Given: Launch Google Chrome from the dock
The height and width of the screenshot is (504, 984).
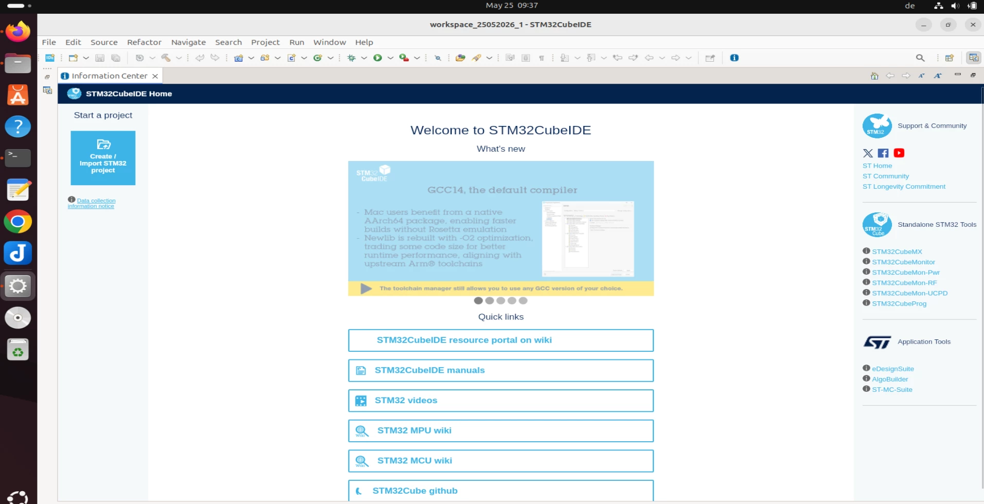Looking at the screenshot, I should click(18, 222).
